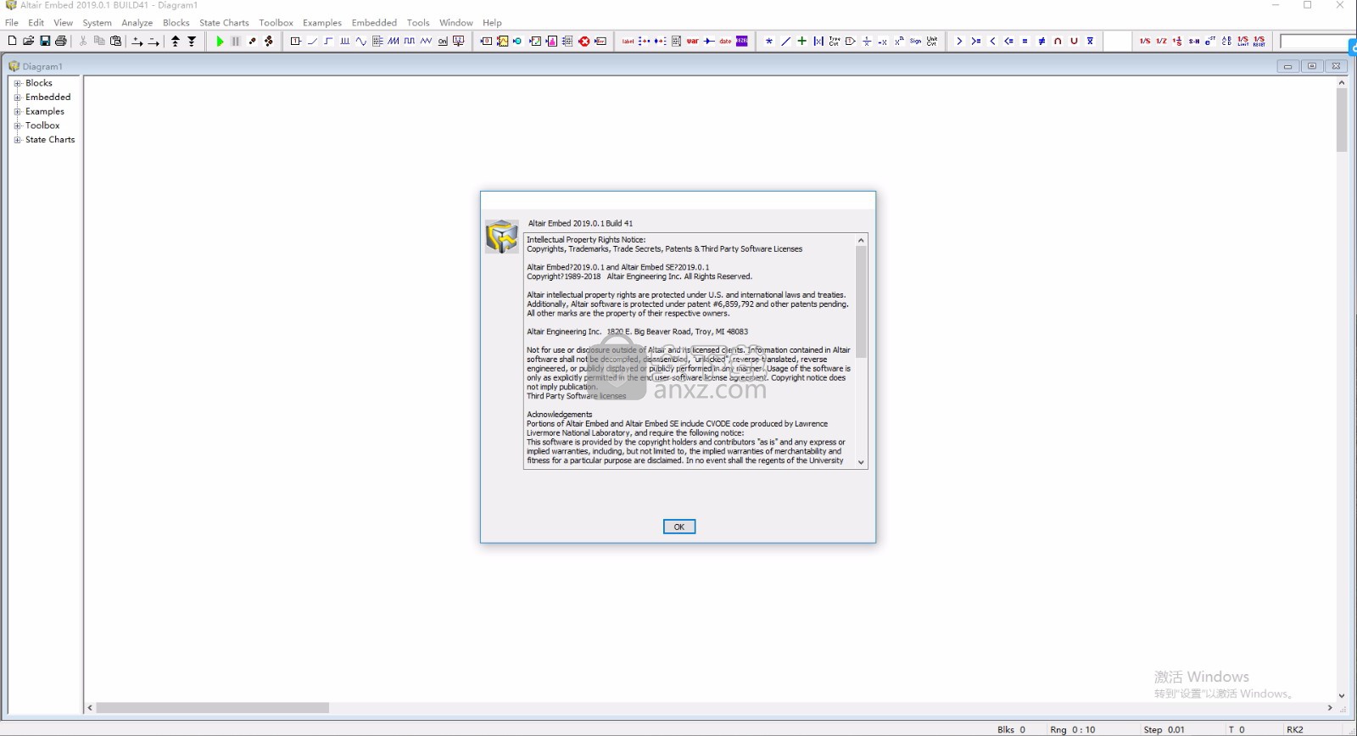Select Diagram1 in the tree panel
The image size is (1357, 736).
click(x=42, y=66)
